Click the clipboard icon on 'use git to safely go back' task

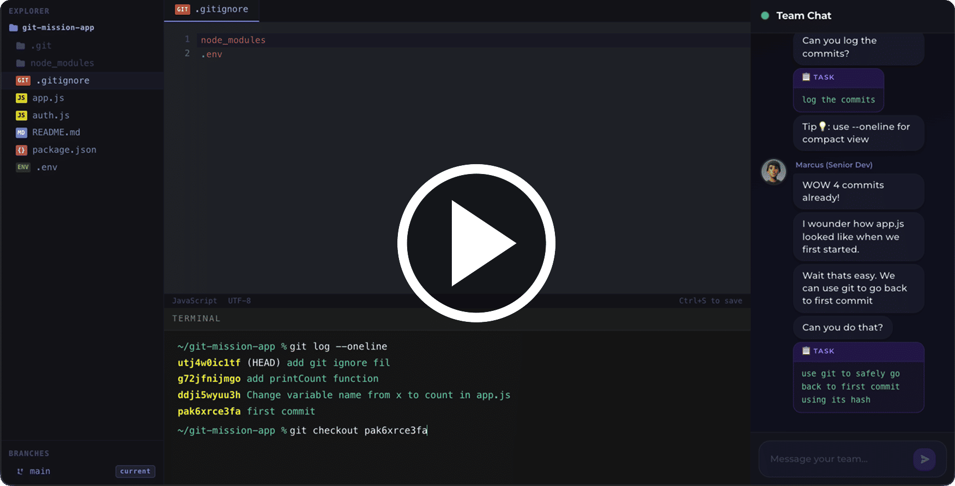[x=806, y=351]
